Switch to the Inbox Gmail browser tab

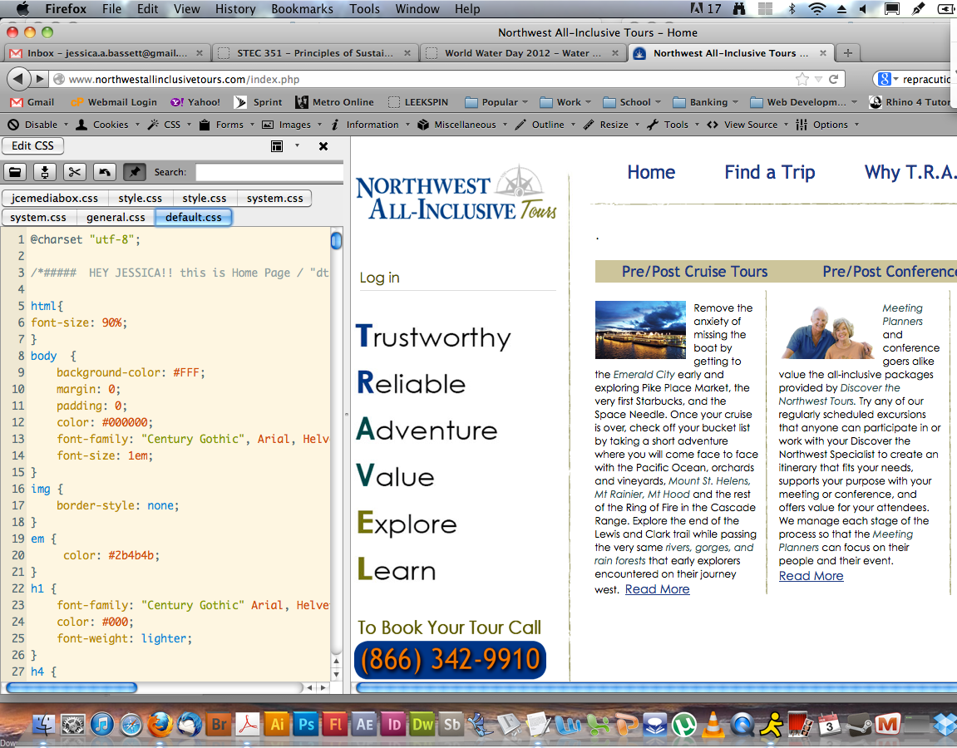tap(106, 53)
